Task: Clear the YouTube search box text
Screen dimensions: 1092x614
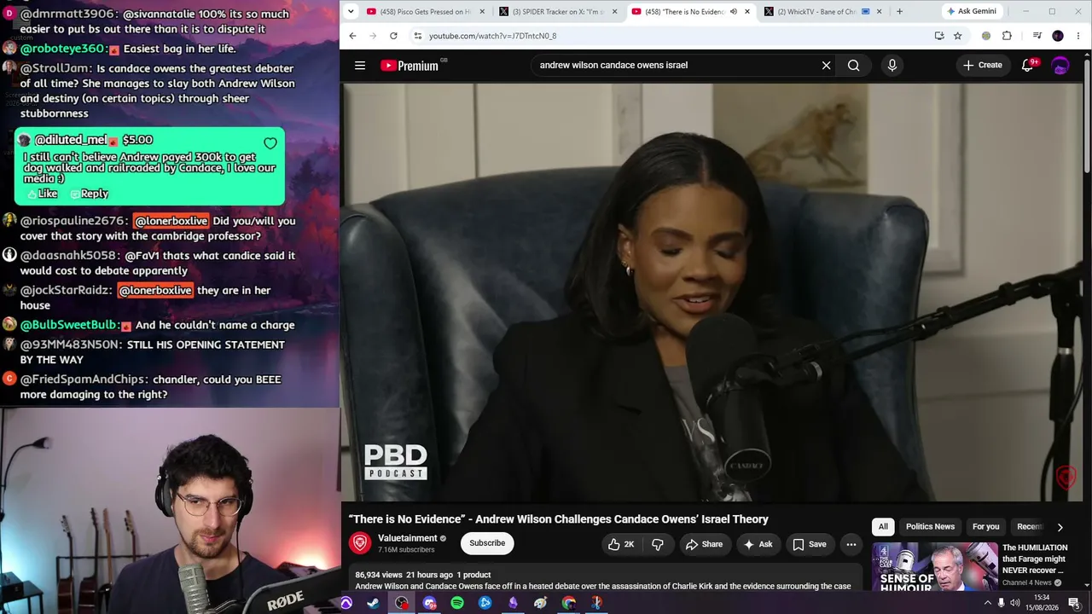Action: (826, 65)
